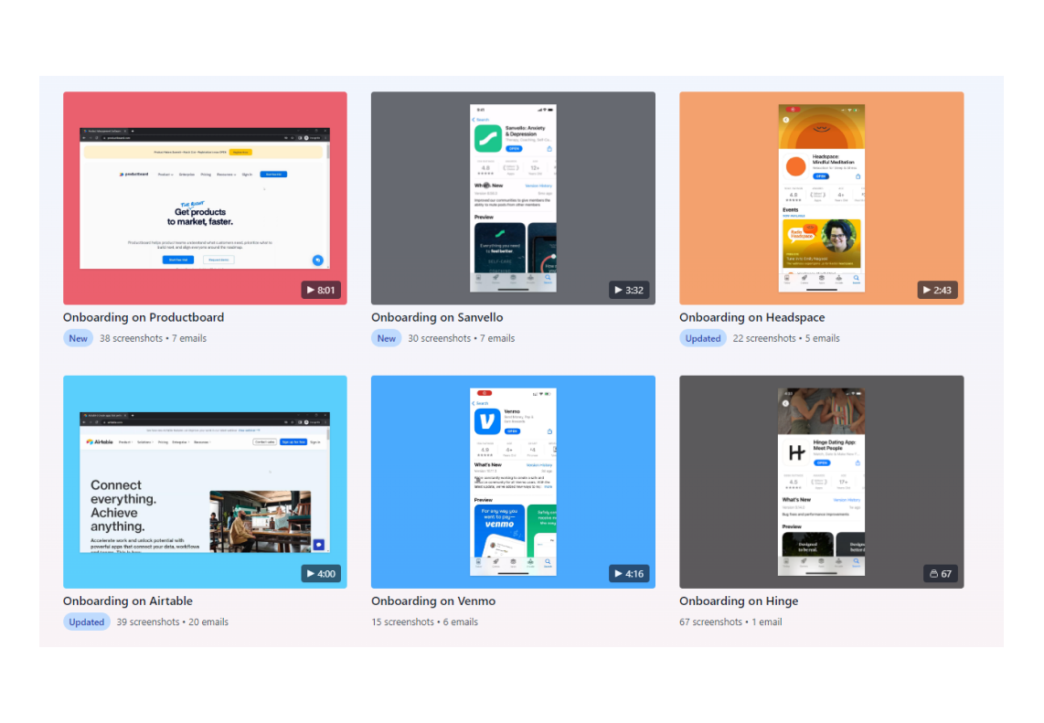Click '67 screenshots • 1 email' text

[730, 622]
